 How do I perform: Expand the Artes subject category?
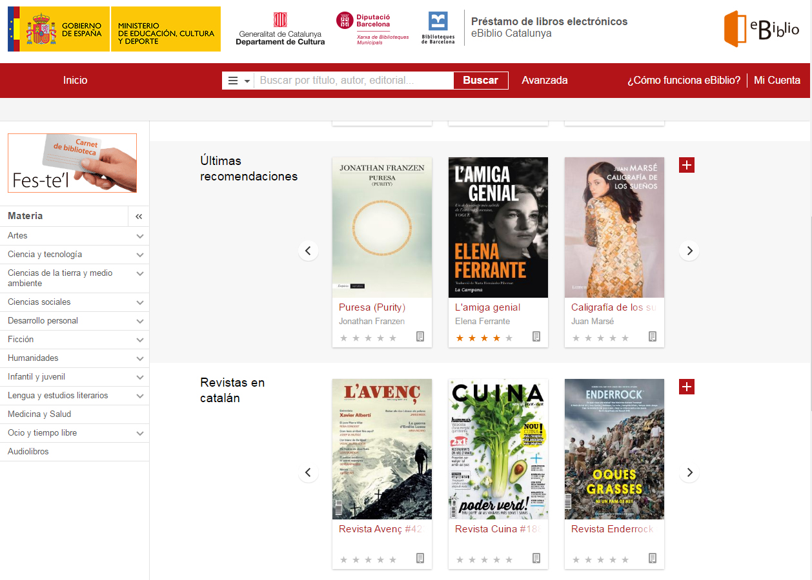[x=140, y=236]
